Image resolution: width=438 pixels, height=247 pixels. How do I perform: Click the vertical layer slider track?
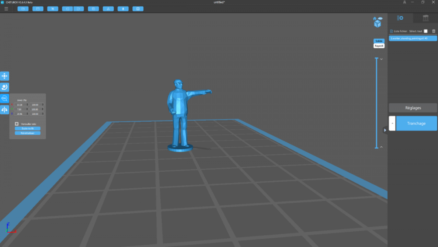376,103
